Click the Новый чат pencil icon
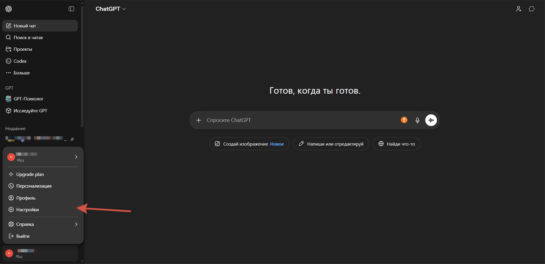The width and height of the screenshot is (545, 264). 8,26
